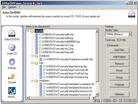Select the logs\SceRoot.log path entry
Viewport: 138px width, 104px height.
pyautogui.click(x=66, y=73)
